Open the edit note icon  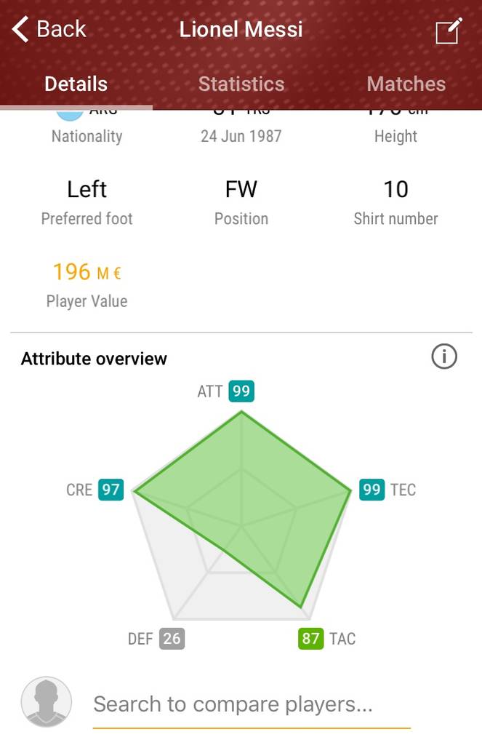(449, 31)
